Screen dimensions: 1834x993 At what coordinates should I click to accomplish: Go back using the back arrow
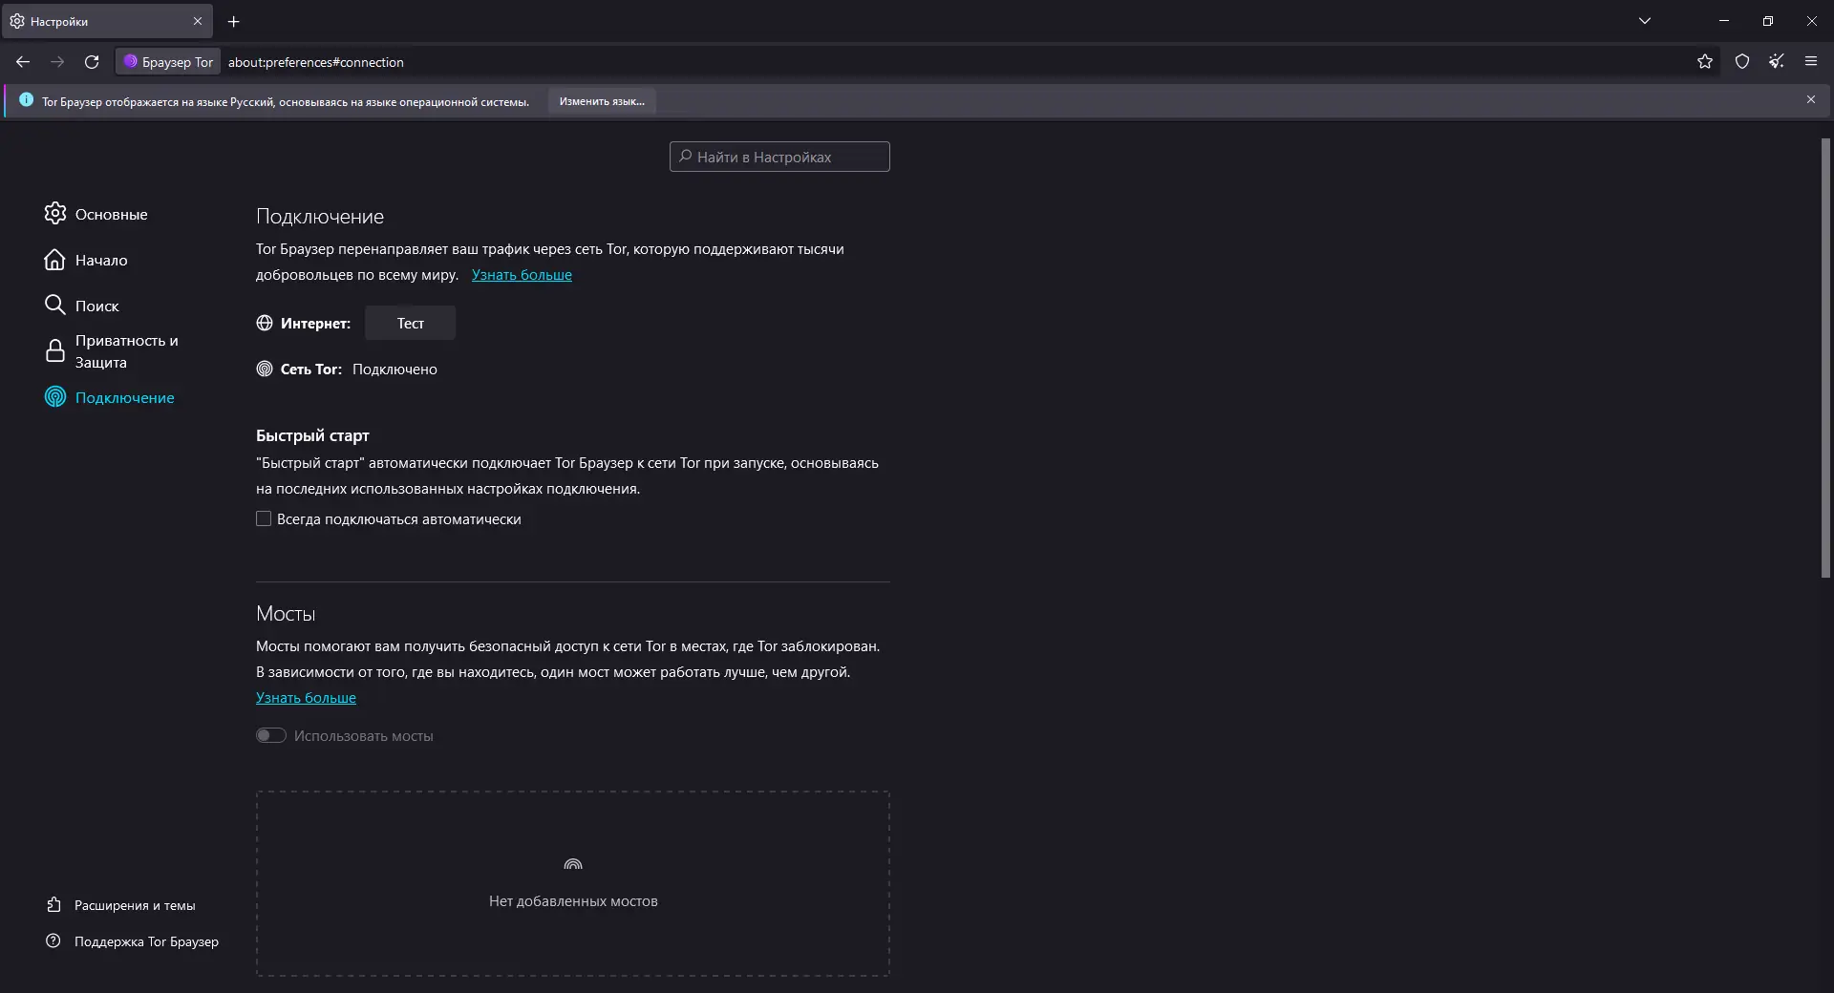[23, 62]
